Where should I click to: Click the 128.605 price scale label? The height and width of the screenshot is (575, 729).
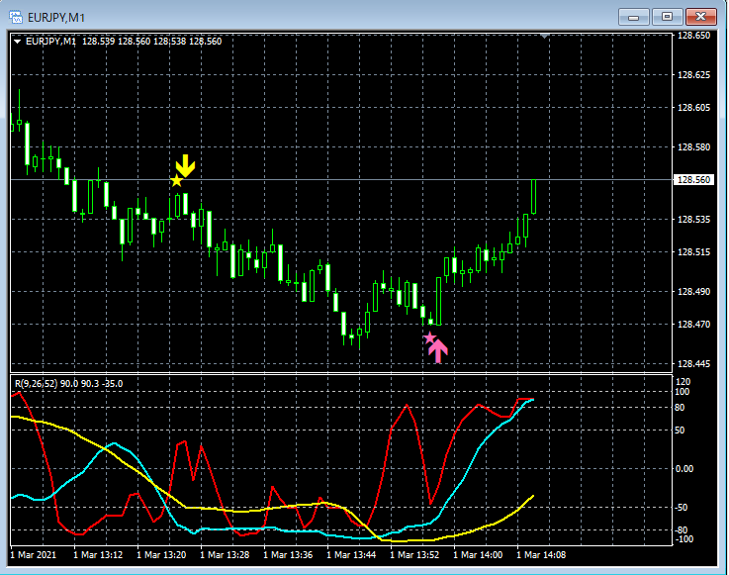coord(693,108)
